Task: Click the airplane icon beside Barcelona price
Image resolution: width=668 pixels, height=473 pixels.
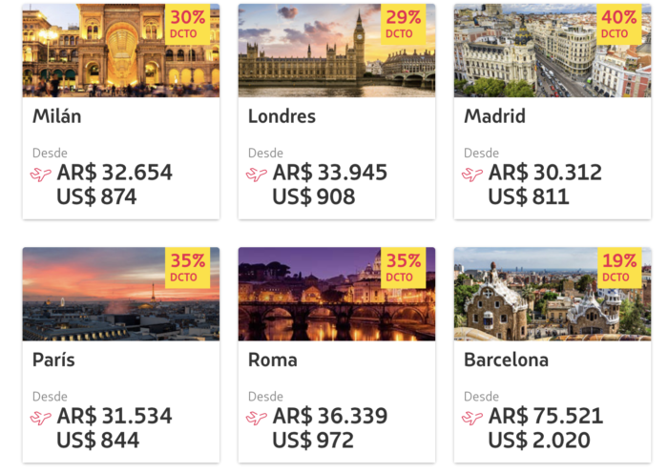Action: 472,418
